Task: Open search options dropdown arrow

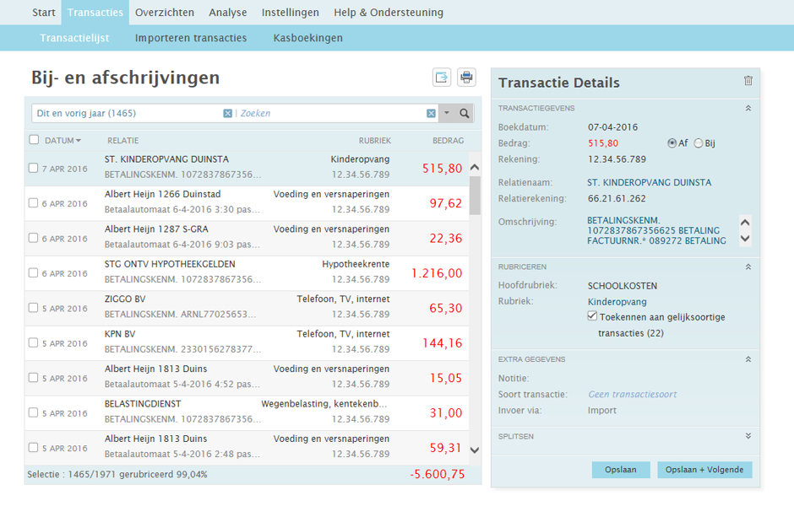Action: [447, 114]
